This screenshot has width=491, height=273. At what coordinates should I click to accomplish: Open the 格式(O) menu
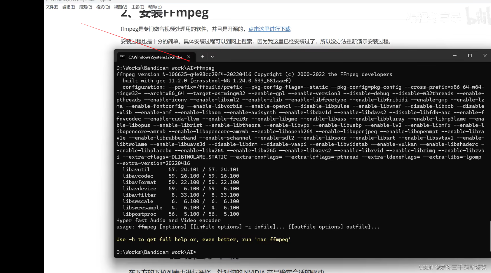pyautogui.click(x=103, y=7)
